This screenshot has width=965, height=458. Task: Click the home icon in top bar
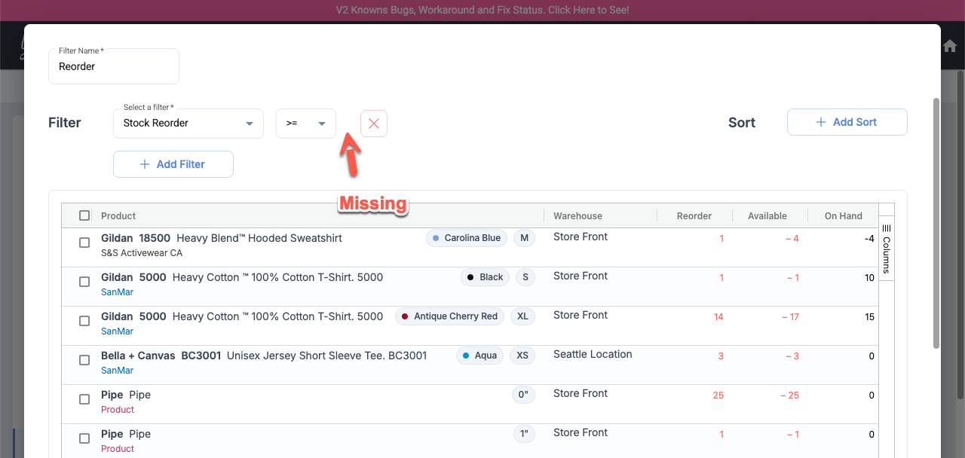coord(950,46)
